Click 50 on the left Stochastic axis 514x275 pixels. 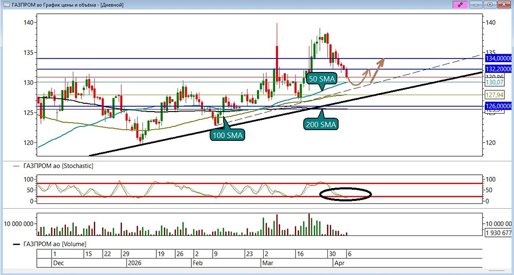30,190
